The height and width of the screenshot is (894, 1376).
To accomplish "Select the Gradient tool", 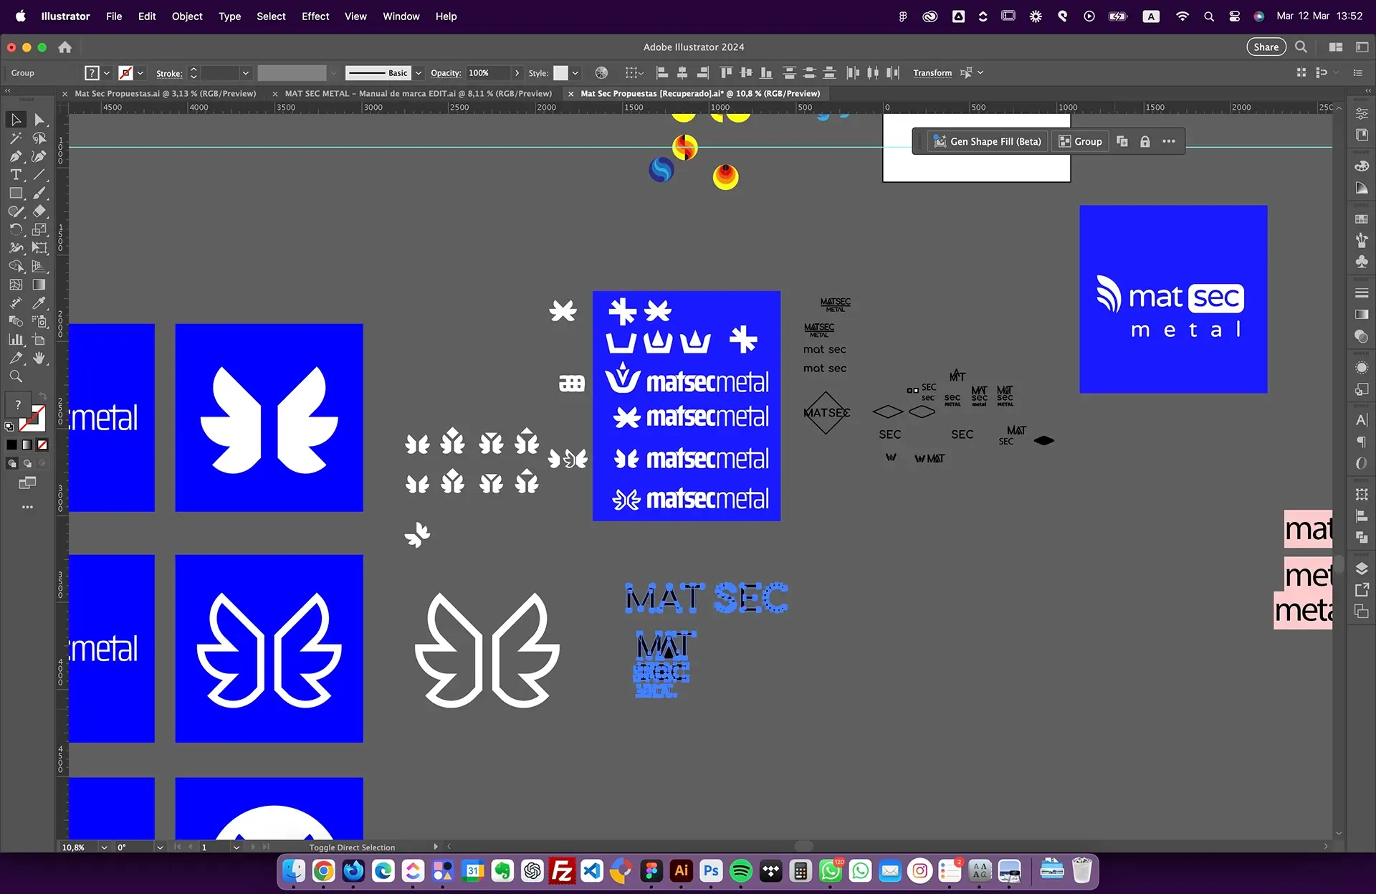I will pyautogui.click(x=39, y=285).
